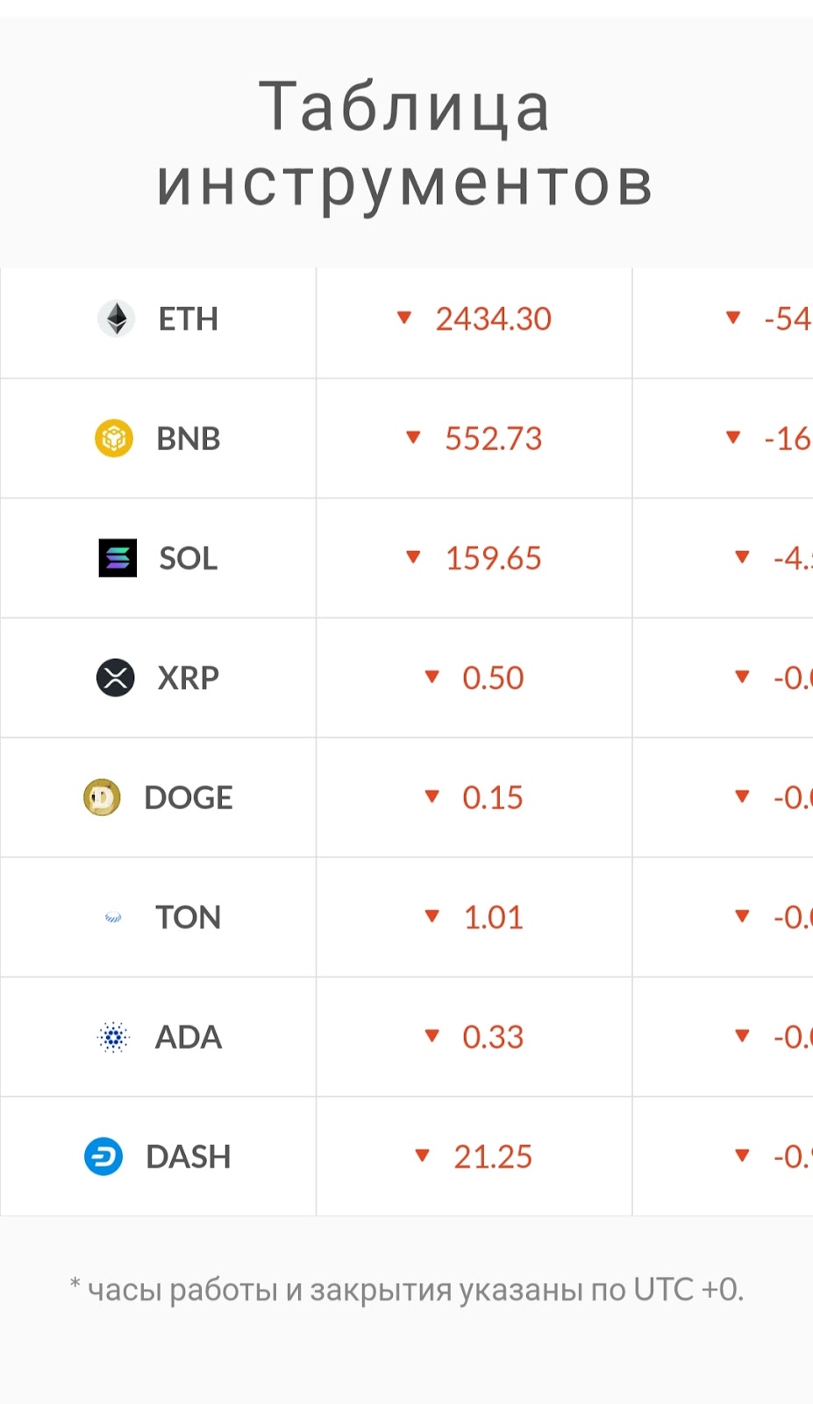Select the yellow BNB coin icon
The image size is (813, 1404).
114,438
